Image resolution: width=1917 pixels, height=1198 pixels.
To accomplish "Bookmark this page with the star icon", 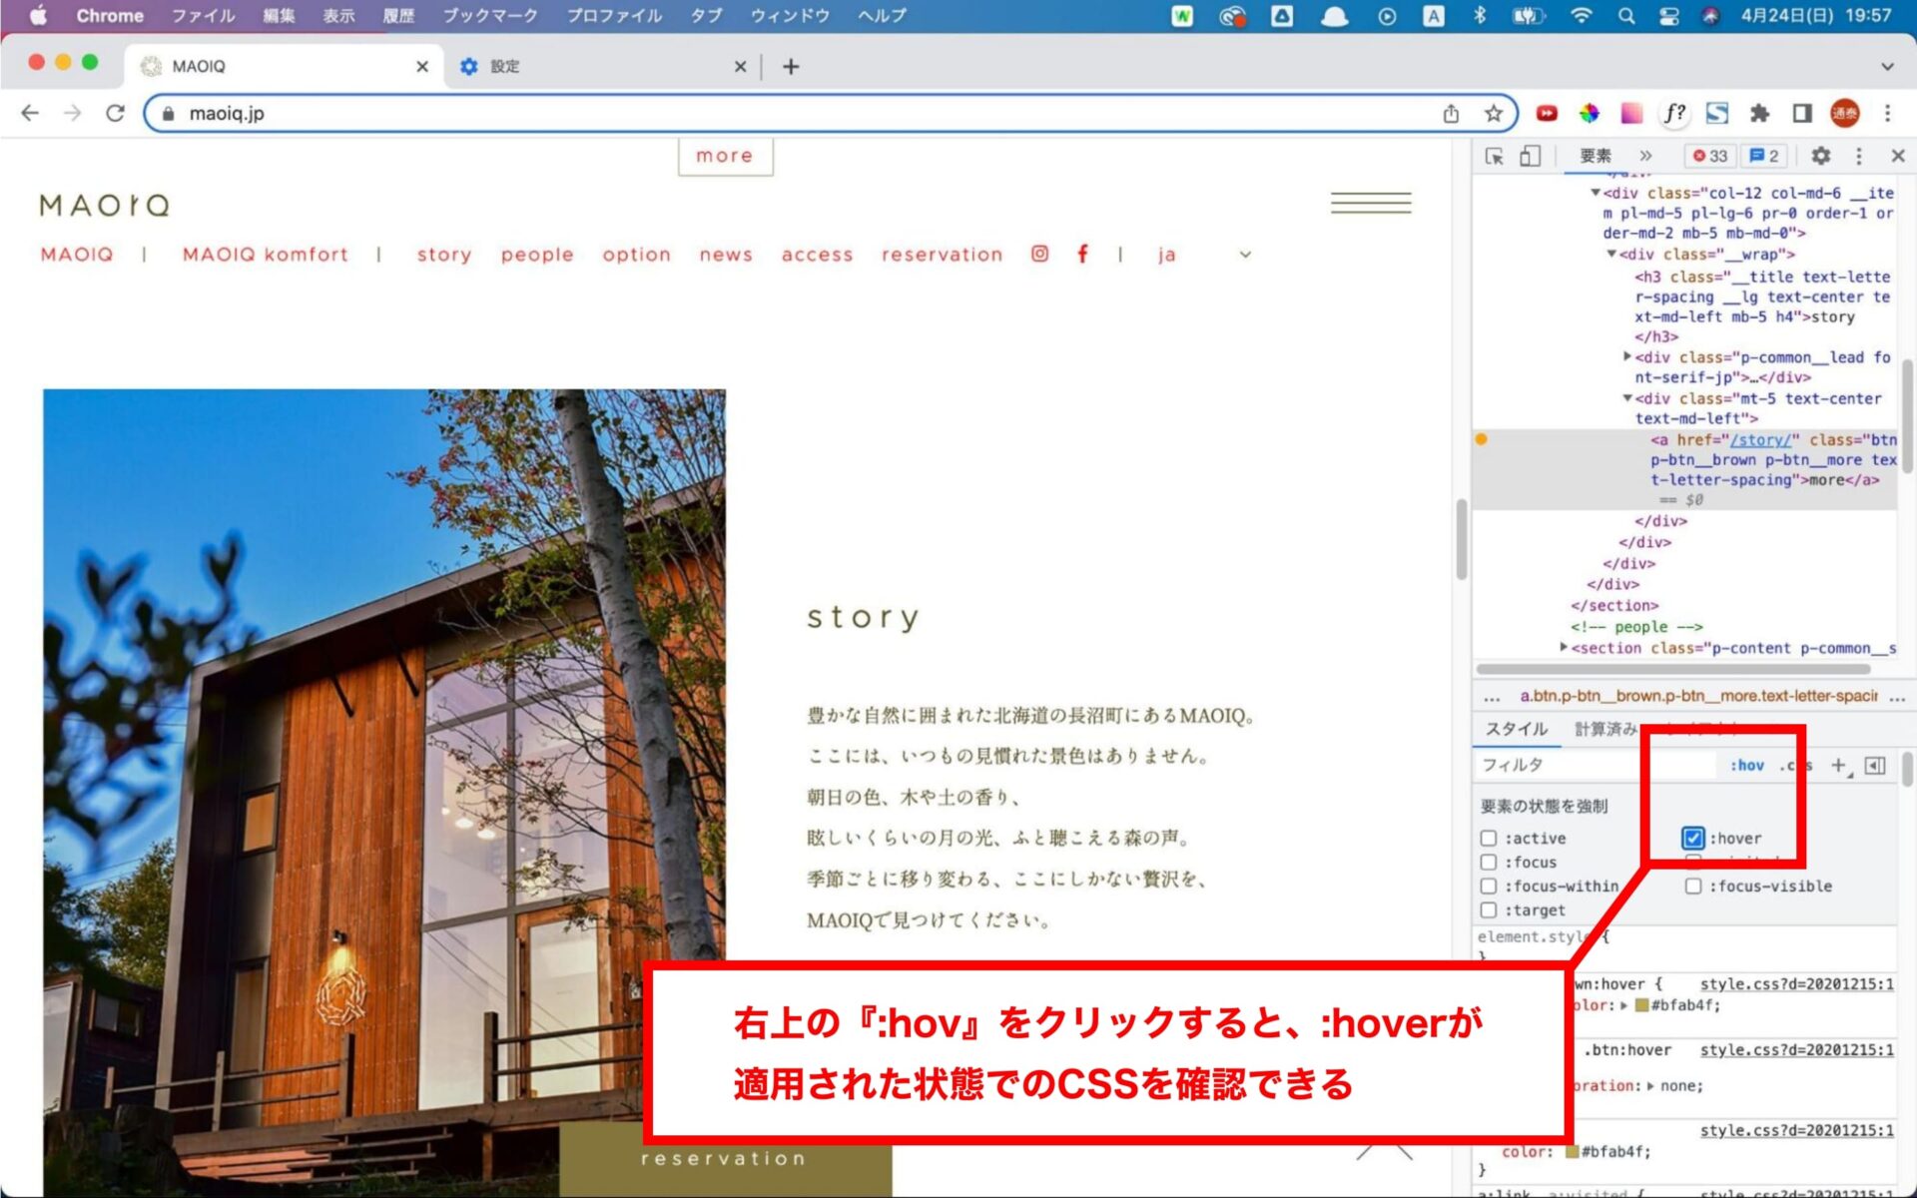I will tap(1493, 113).
